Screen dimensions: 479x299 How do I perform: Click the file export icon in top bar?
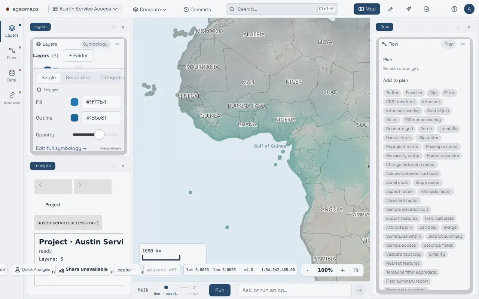point(426,9)
